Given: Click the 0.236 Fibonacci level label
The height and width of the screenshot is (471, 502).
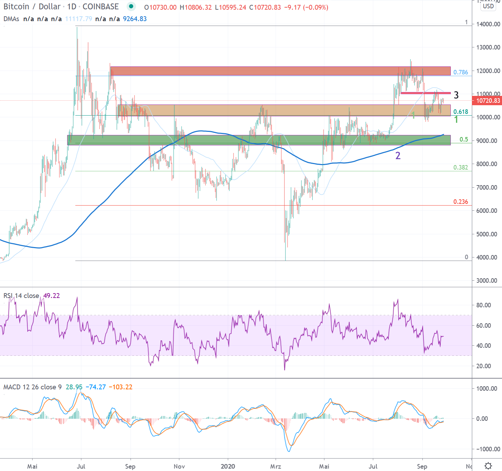Looking at the screenshot, I should (460, 202).
